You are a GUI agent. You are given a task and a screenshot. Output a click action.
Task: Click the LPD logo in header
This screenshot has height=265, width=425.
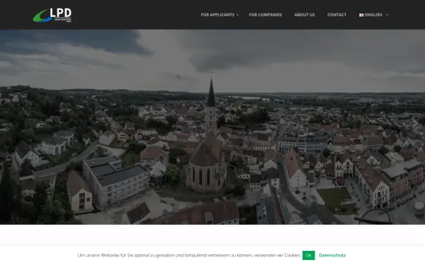coord(52,15)
